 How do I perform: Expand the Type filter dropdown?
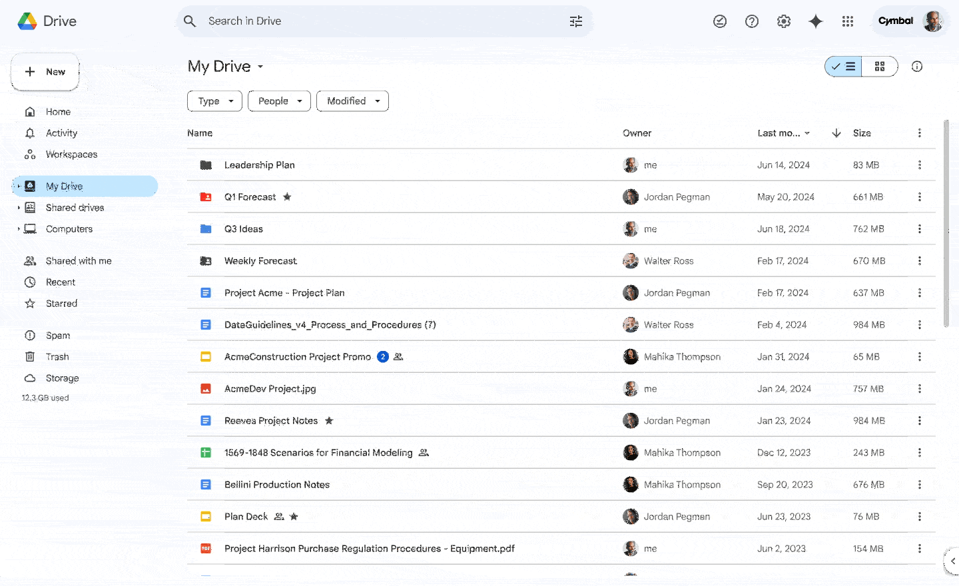[214, 101]
